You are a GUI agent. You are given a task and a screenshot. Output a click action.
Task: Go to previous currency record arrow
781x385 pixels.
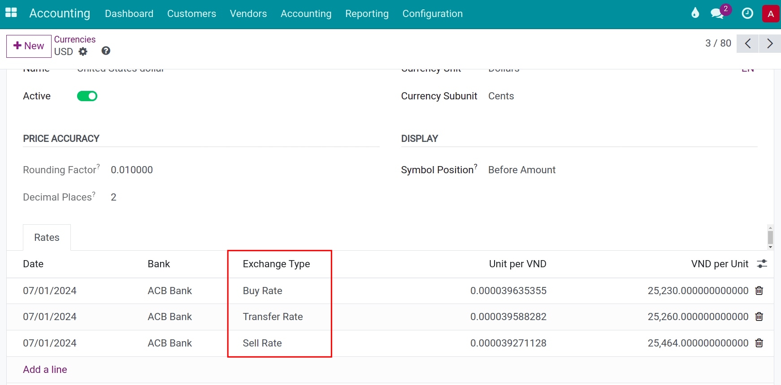[x=748, y=43]
